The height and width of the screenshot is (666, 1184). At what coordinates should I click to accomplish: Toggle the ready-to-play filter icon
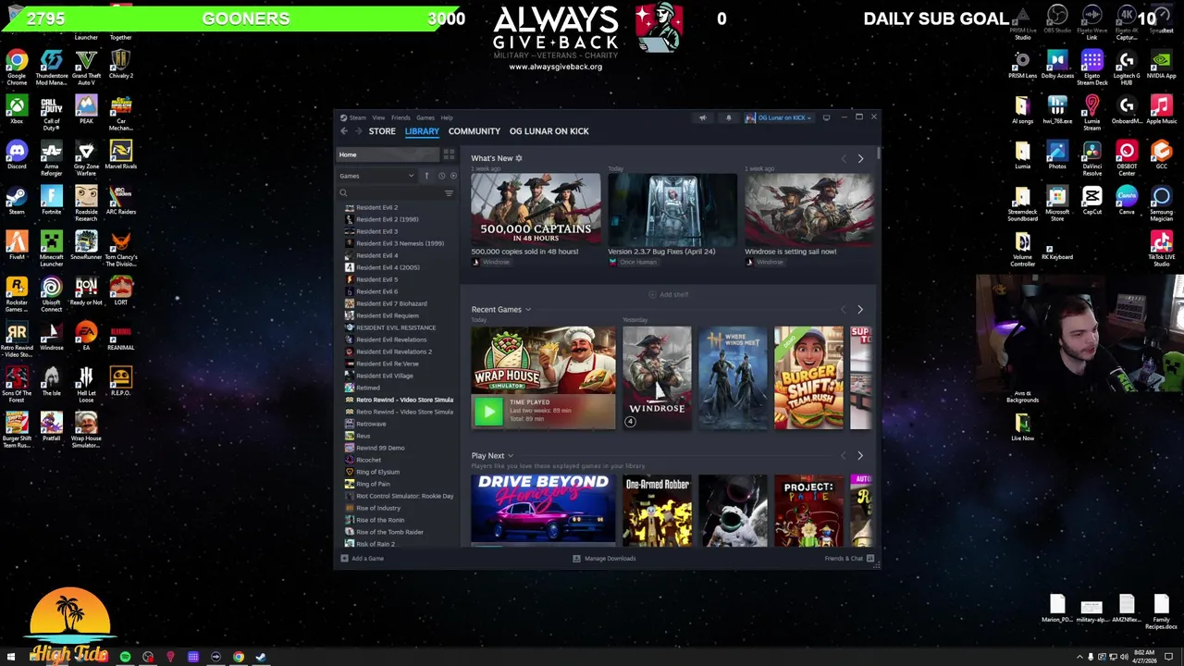452,176
